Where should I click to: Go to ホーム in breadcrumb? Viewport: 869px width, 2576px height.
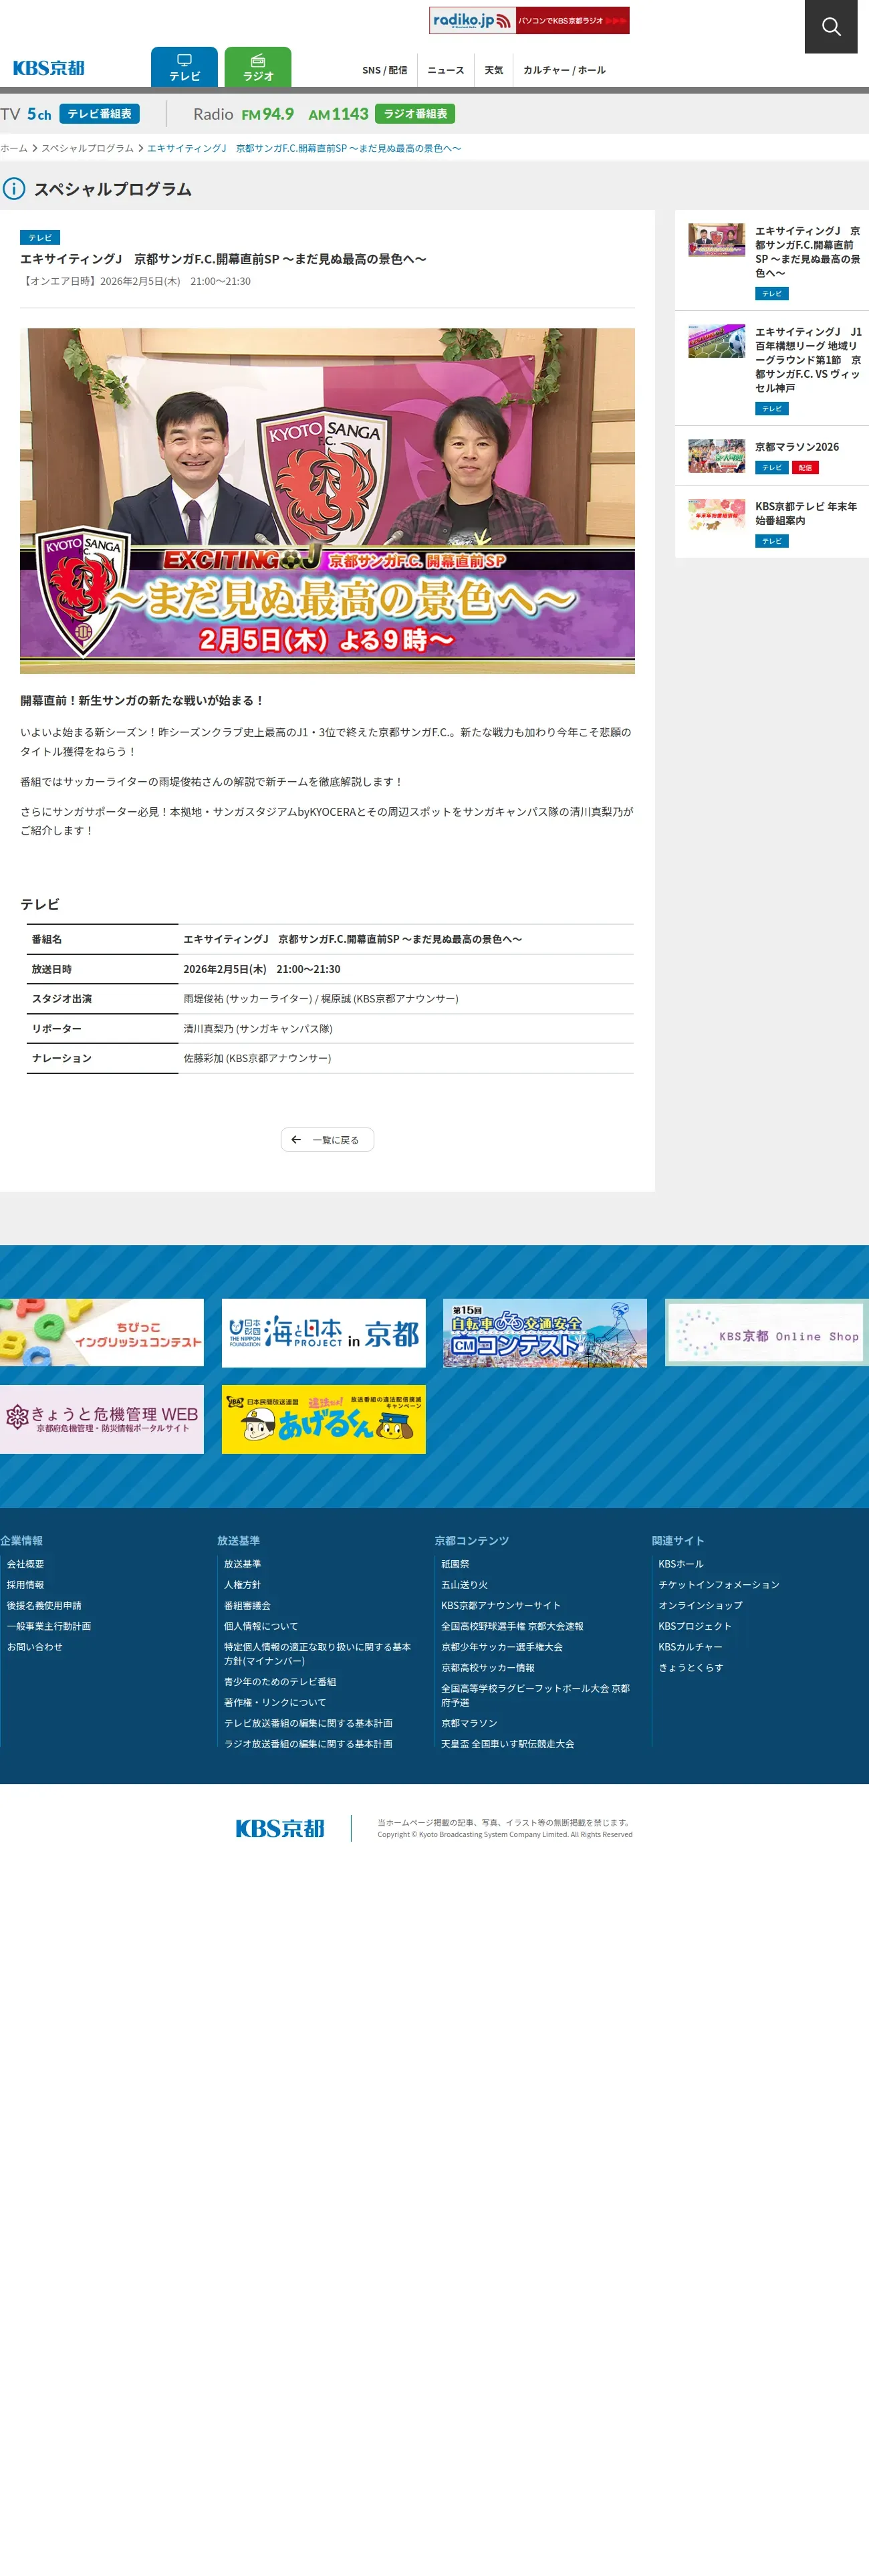(x=14, y=148)
